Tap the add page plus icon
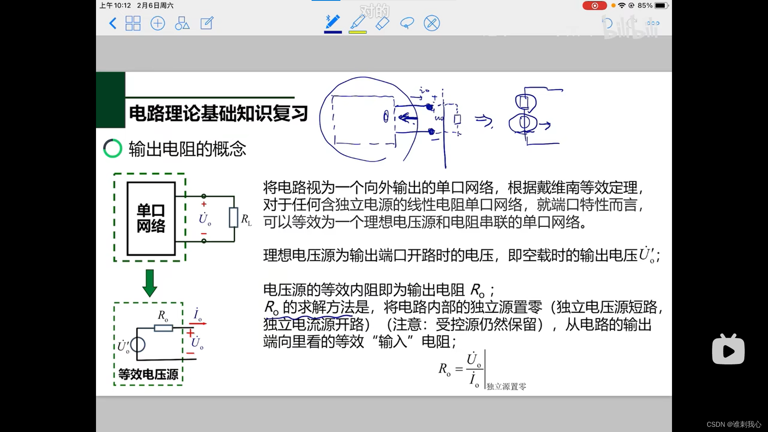 [158, 23]
